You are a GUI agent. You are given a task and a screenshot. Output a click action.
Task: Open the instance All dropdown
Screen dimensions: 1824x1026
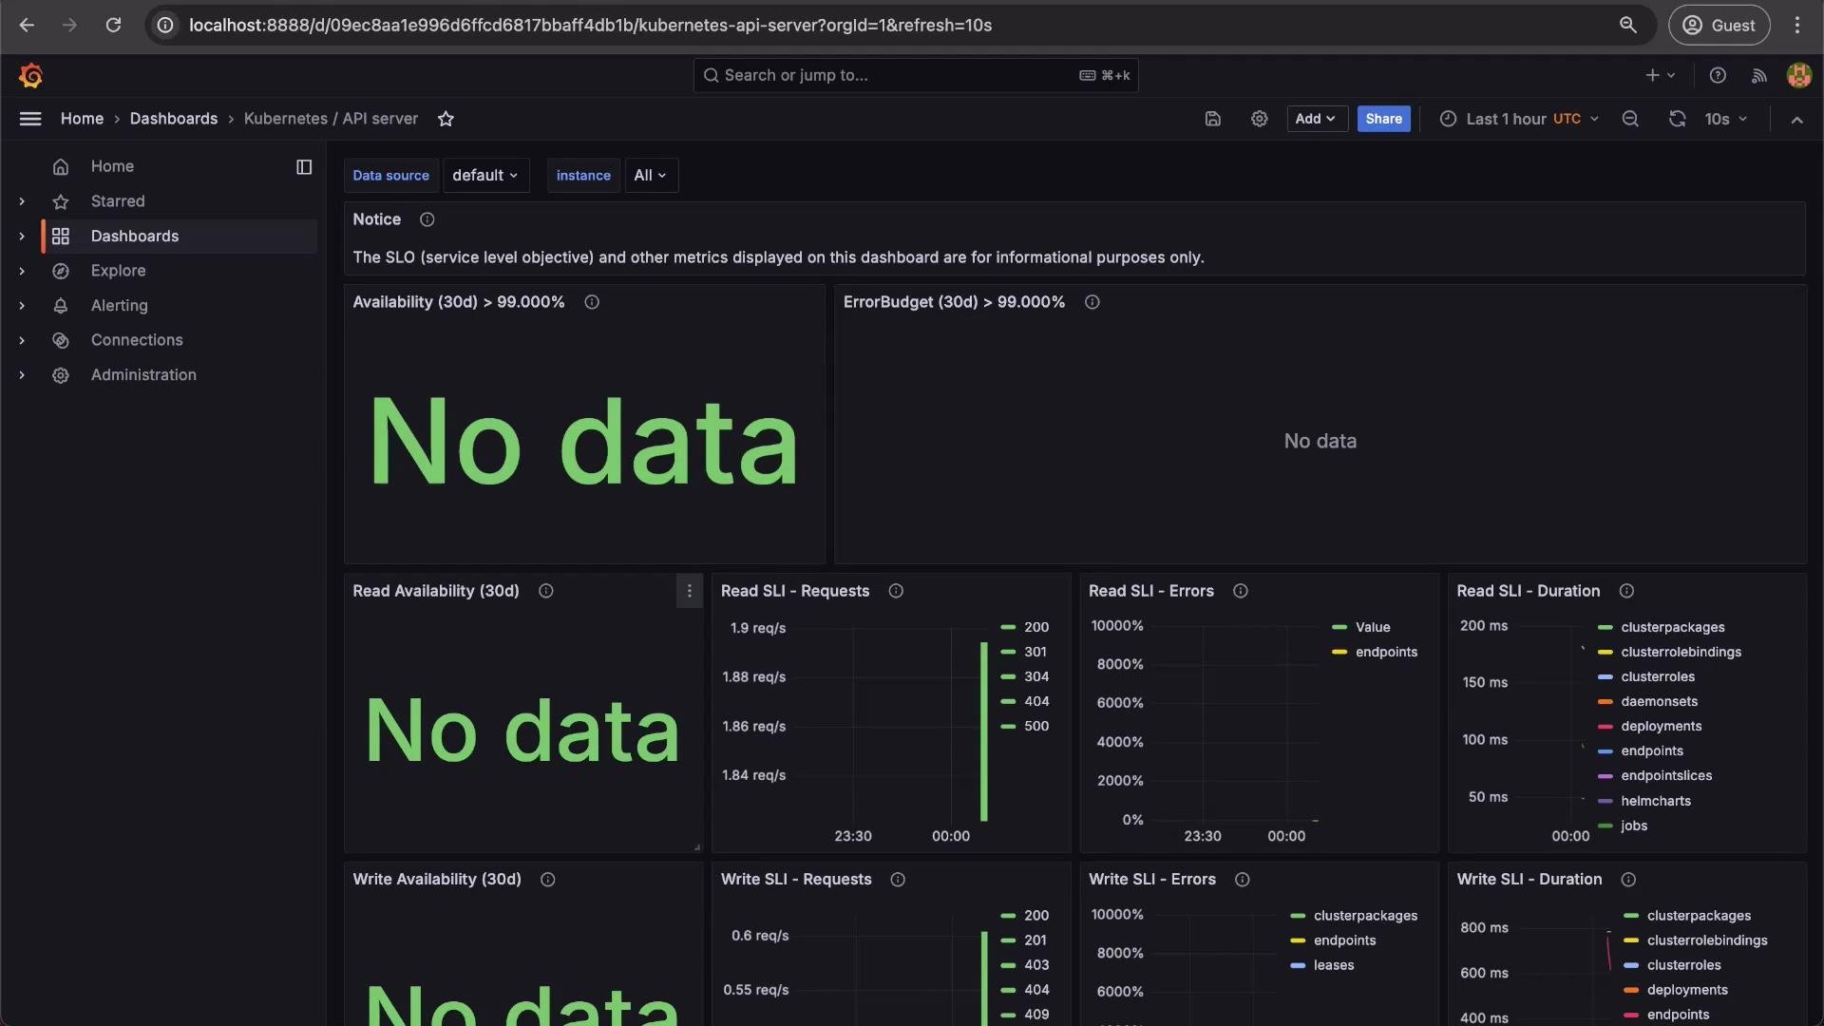(651, 176)
